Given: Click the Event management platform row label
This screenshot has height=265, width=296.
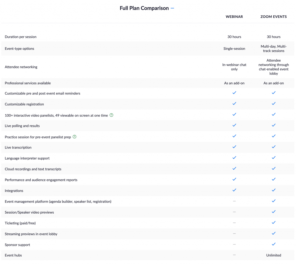Looking at the screenshot, I should click(58, 202).
